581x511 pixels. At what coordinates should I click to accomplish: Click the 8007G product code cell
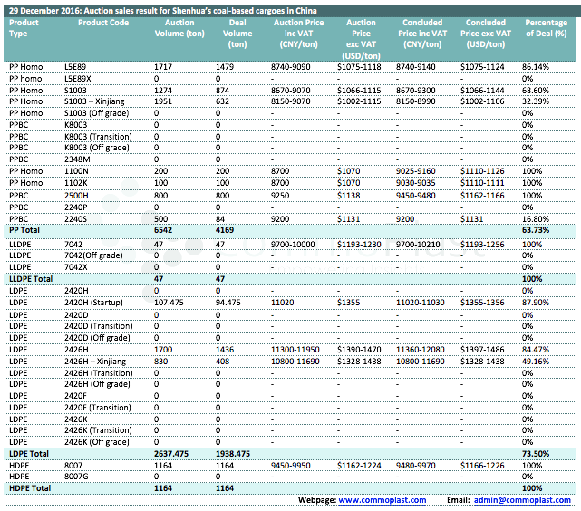coord(79,476)
